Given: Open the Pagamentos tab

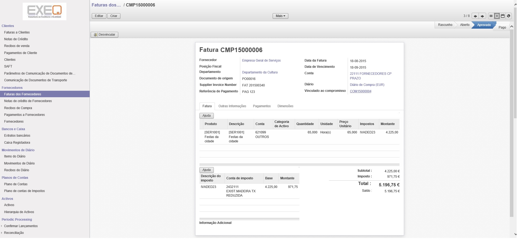Looking at the screenshot, I should 262,106.
